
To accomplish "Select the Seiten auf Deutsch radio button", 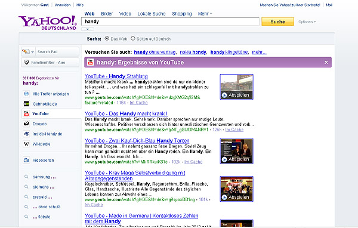I will [133, 38].
